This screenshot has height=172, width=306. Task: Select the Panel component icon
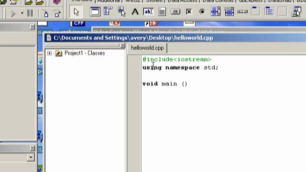point(283,11)
